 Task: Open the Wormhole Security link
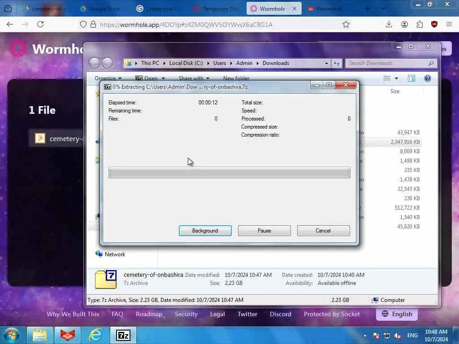tap(186, 314)
